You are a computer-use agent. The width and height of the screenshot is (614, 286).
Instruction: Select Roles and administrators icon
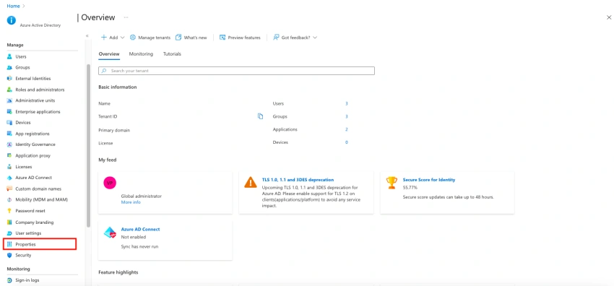point(10,90)
